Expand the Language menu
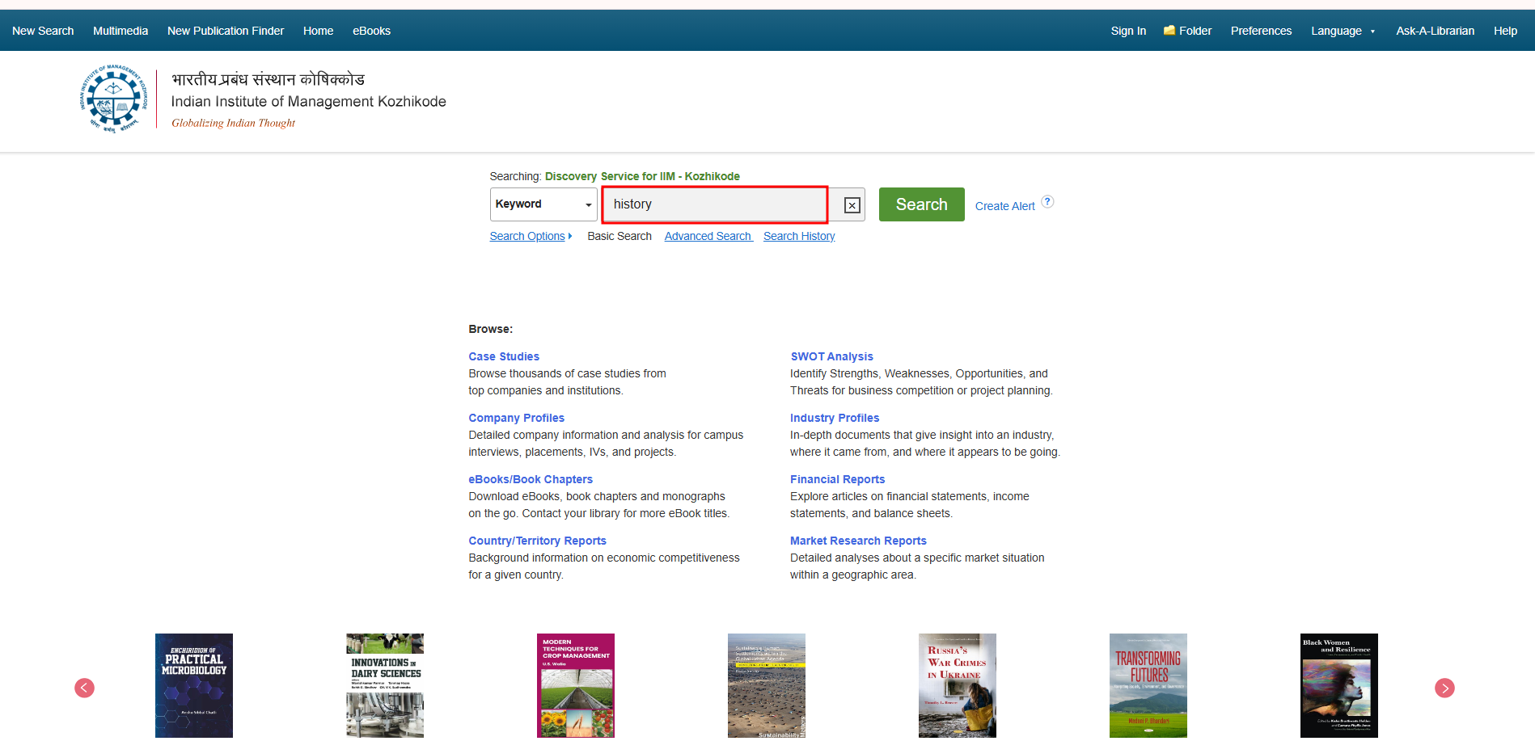 1343,31
